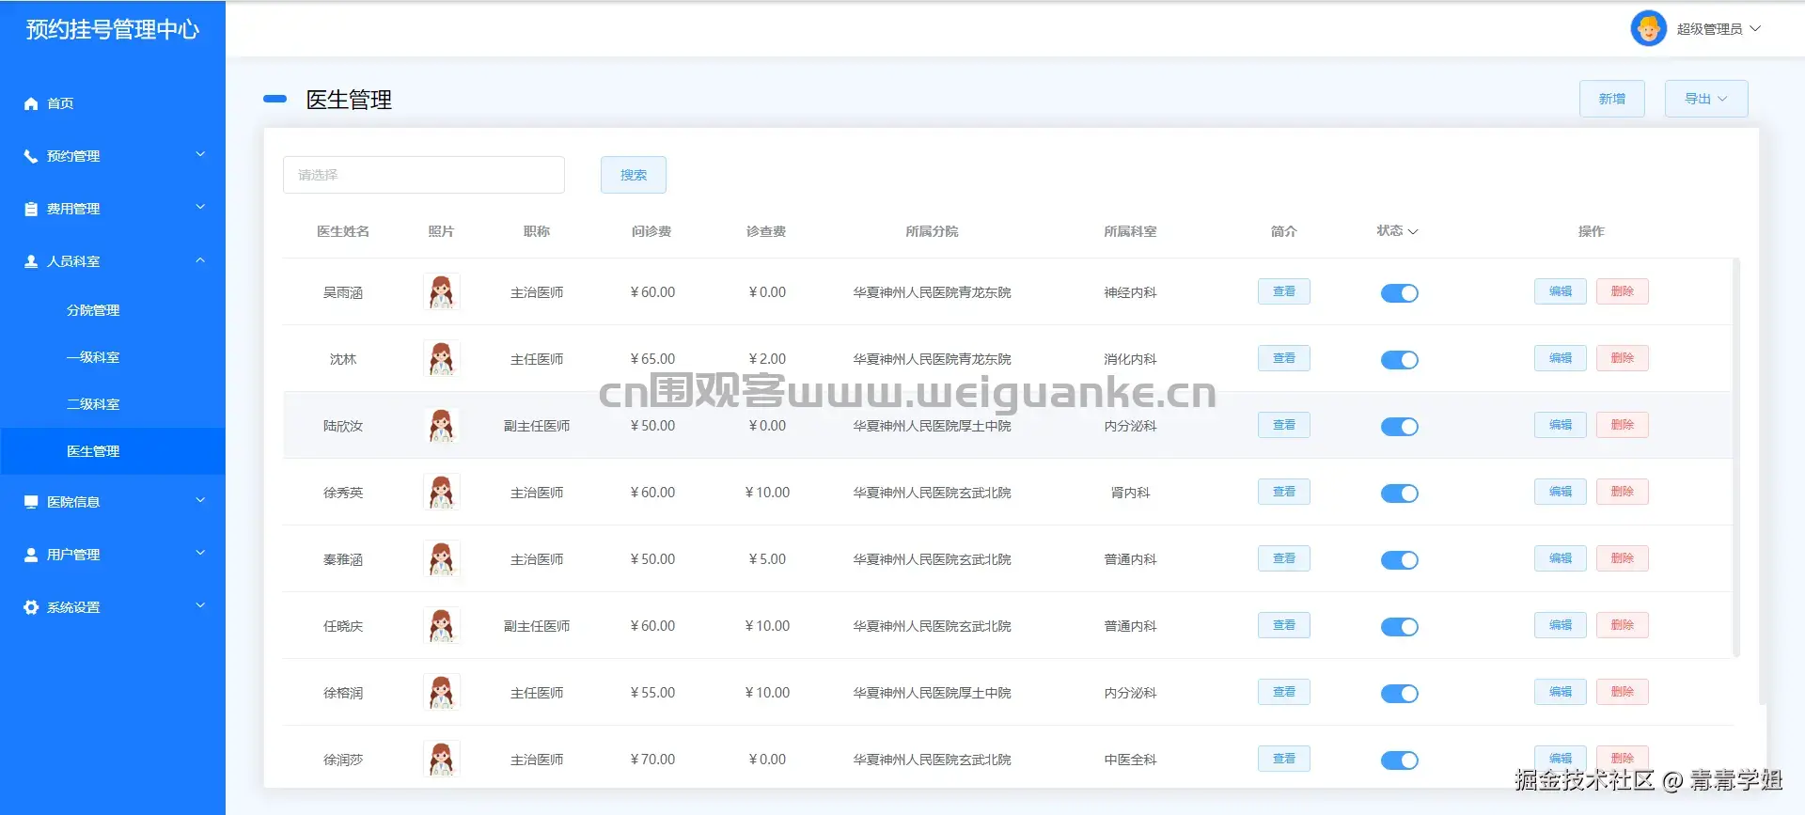The height and width of the screenshot is (815, 1805).
Task: Click the ¥70.00 fee cell
Action: [652, 760]
